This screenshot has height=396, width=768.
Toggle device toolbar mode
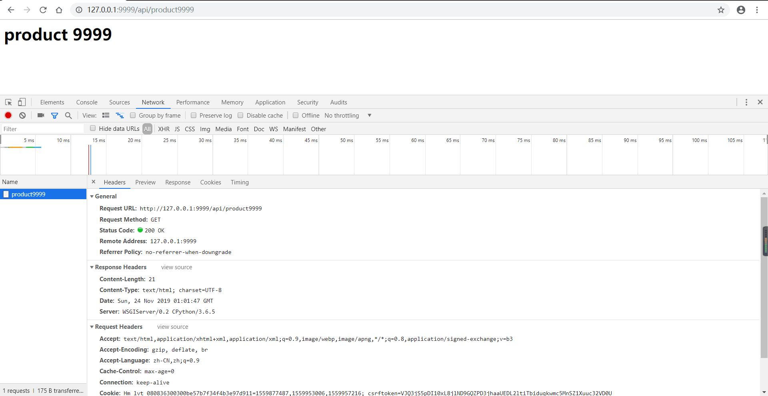pos(22,102)
